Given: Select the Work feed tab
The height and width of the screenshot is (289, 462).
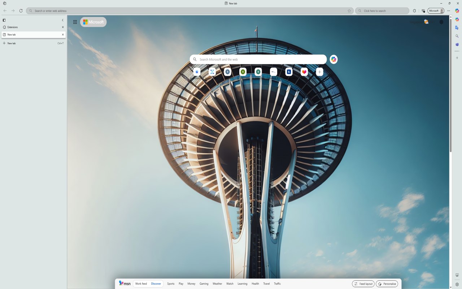Looking at the screenshot, I should pos(141,284).
